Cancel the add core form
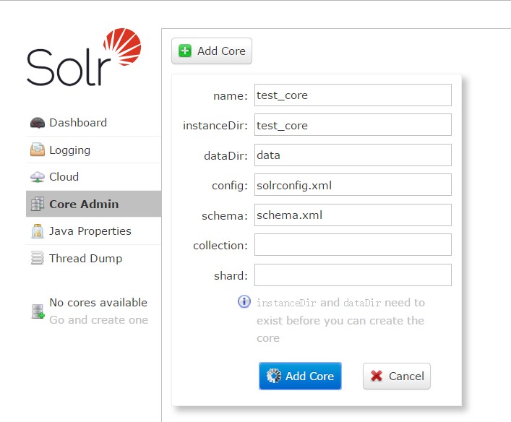The image size is (511, 422). point(397,376)
